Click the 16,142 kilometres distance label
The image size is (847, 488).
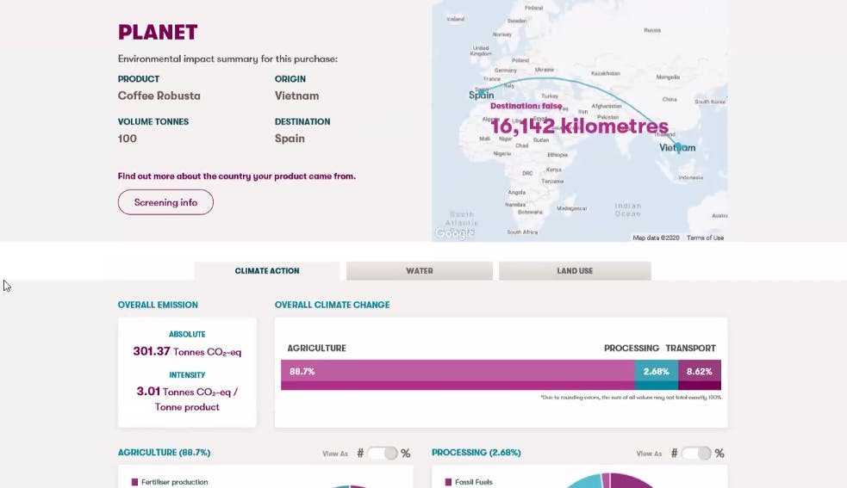click(x=579, y=127)
